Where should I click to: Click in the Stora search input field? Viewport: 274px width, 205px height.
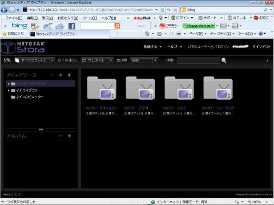pos(199,60)
